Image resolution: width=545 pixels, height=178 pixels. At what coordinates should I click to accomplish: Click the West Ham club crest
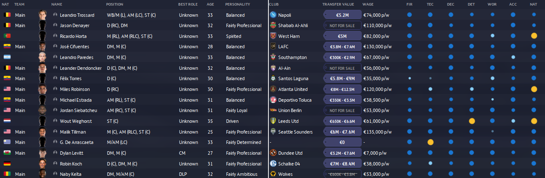[273, 36]
